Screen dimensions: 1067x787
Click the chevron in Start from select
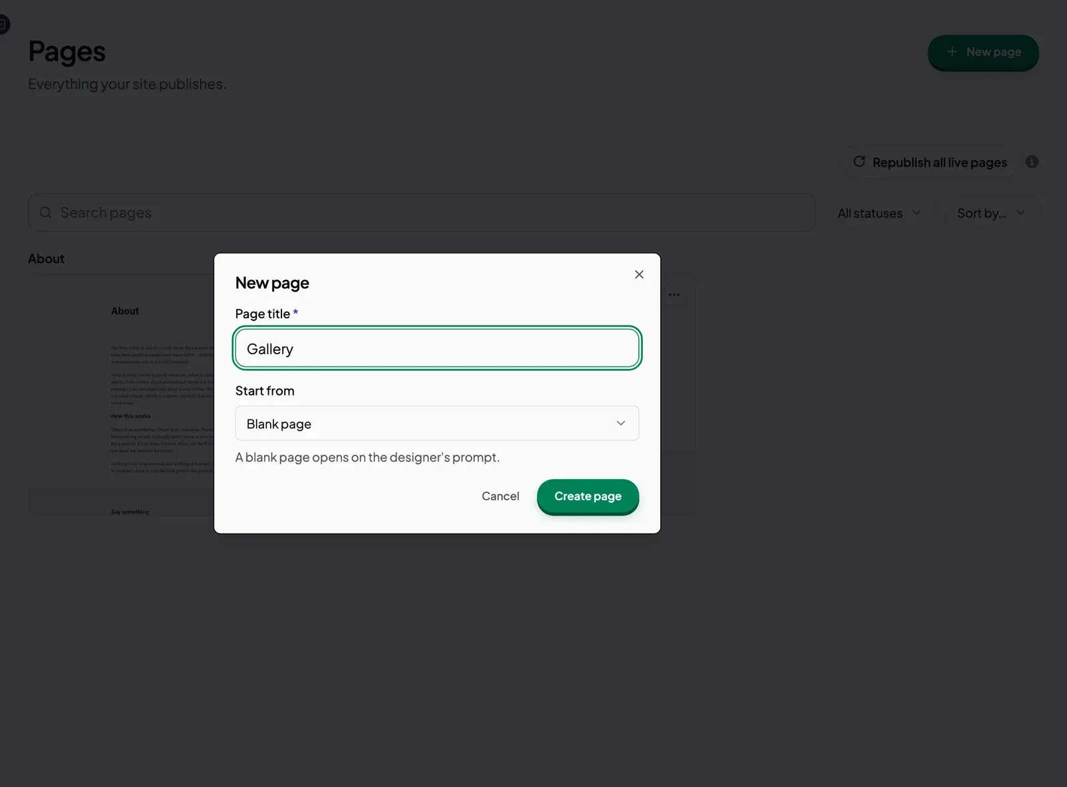tap(621, 424)
